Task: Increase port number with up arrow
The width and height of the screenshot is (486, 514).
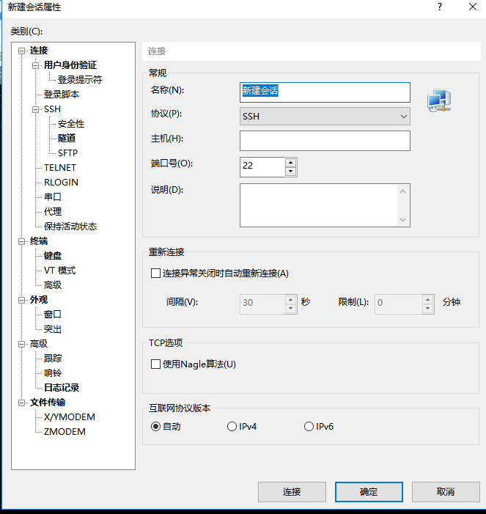Action: [291, 162]
